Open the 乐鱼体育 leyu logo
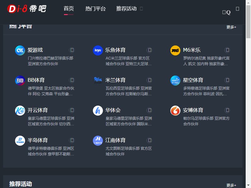 98,50
